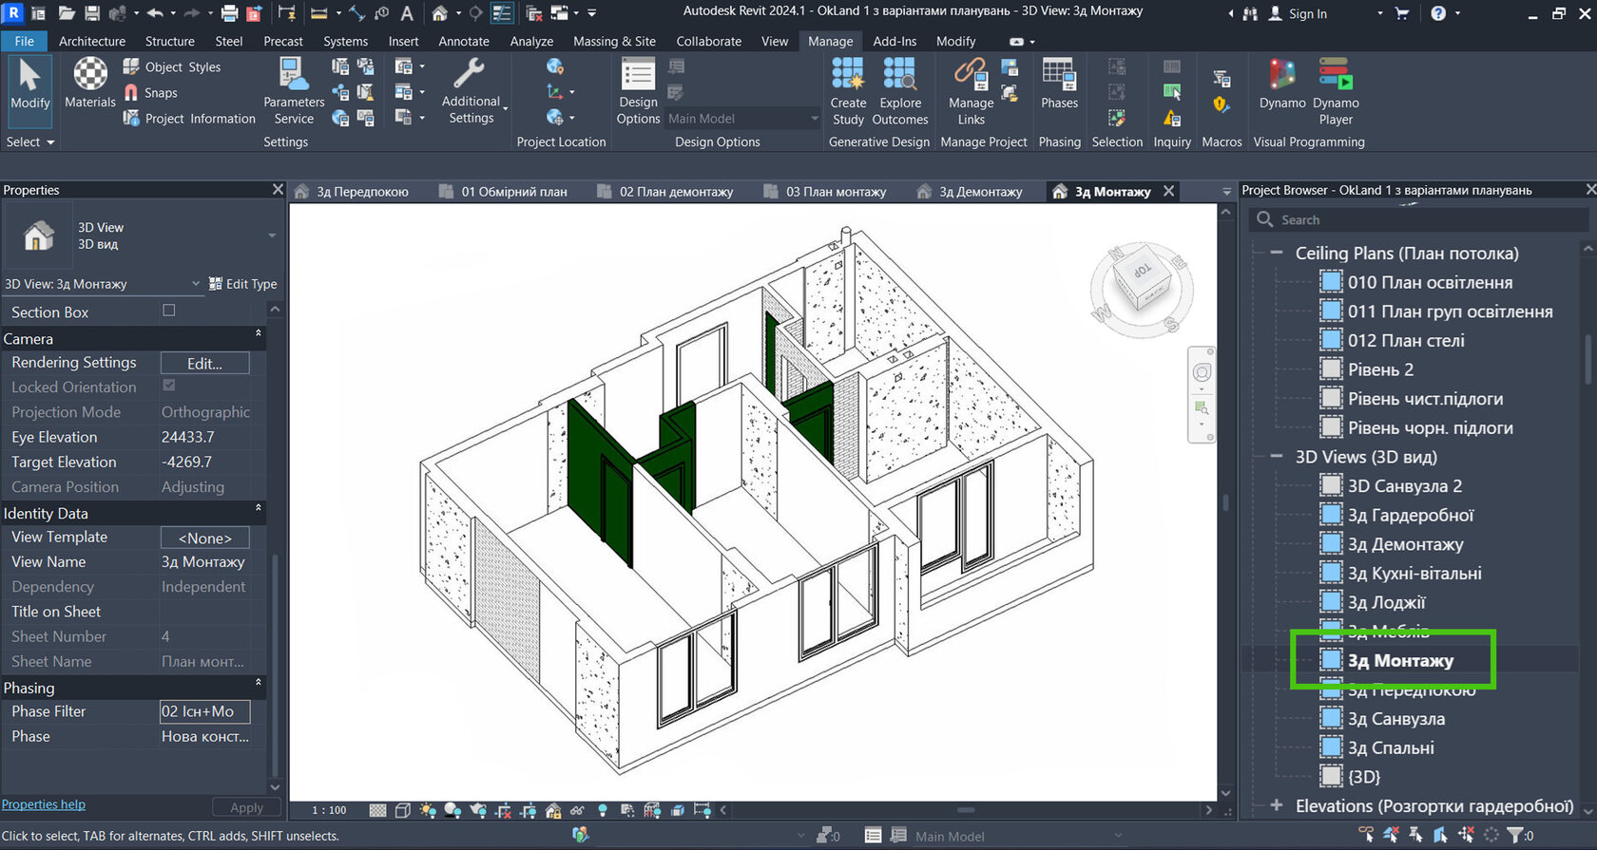Click the 1 : 100 view scale

click(329, 810)
